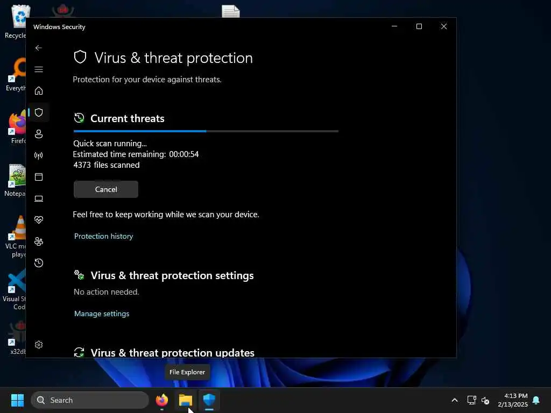
Task: Go back using the back arrow
Action: pyautogui.click(x=39, y=48)
